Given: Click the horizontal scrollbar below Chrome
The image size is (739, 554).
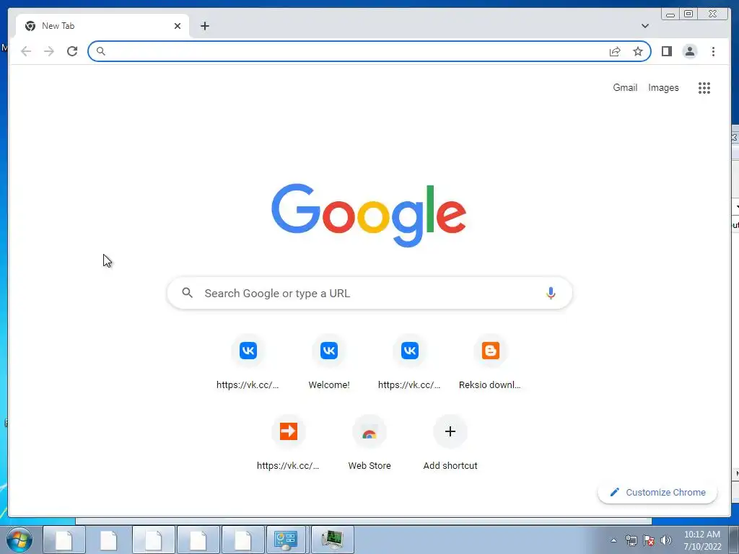Looking at the screenshot, I should 364,521.
